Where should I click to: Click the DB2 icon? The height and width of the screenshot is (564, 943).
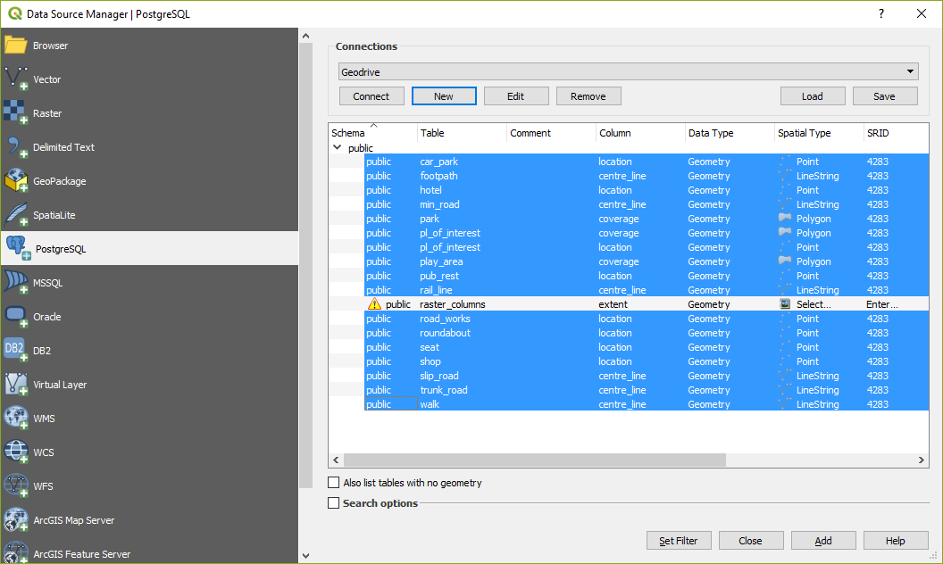(x=16, y=350)
